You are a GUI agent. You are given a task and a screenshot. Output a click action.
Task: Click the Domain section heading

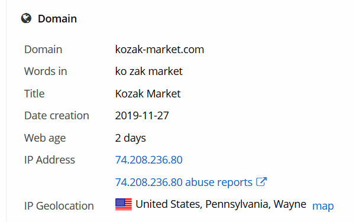[57, 18]
